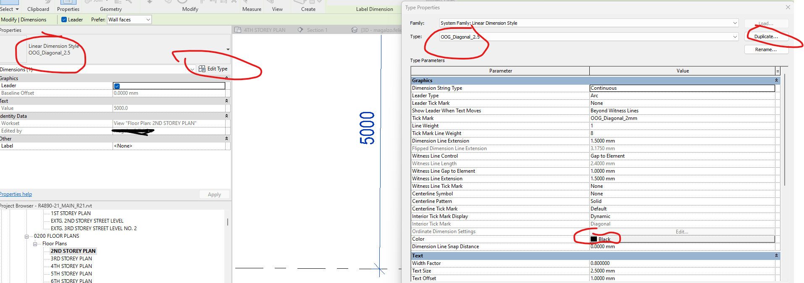
Task: Click the Duplicate... button
Action: tap(766, 36)
